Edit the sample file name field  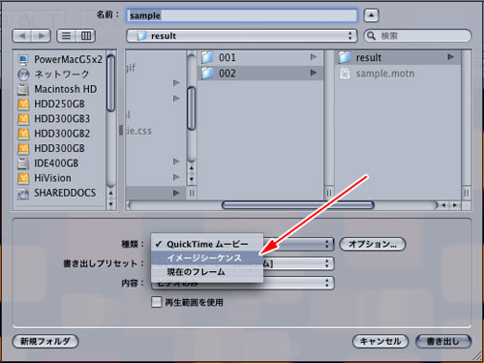click(x=242, y=15)
